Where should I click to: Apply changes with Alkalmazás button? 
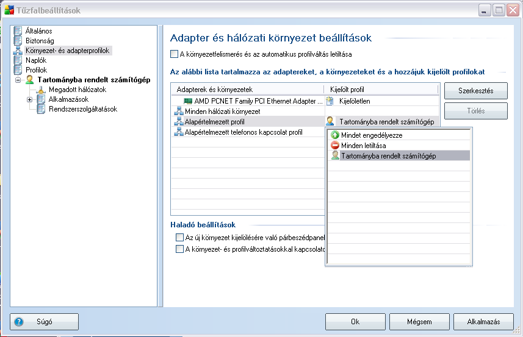pos(483,322)
